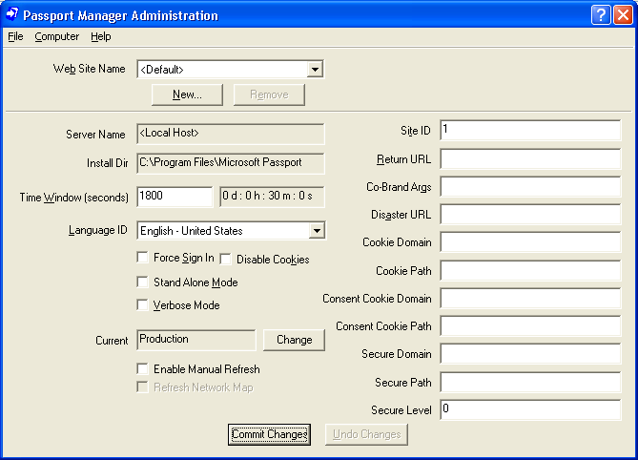Tick the Stand Alone Mode checkbox
The width and height of the screenshot is (638, 460).
[142, 282]
